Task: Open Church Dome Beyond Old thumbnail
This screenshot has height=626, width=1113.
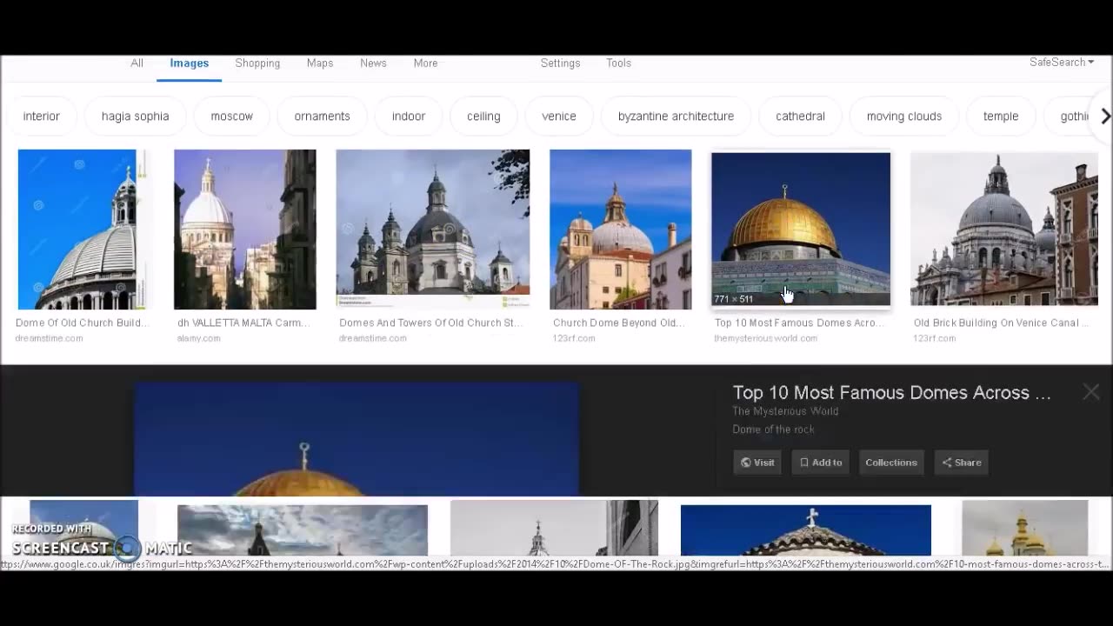Action: coord(621,230)
